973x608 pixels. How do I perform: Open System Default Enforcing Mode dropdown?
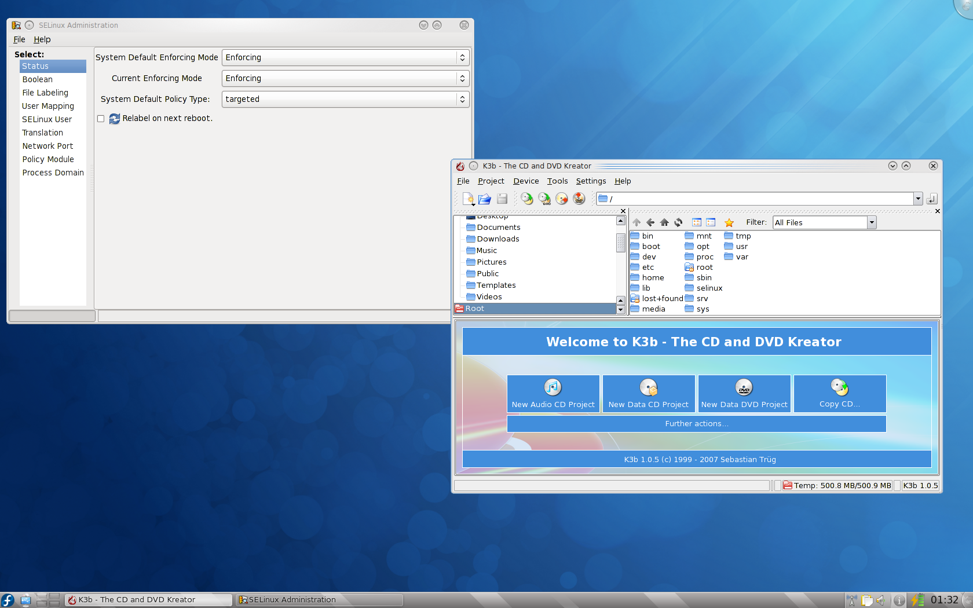point(345,57)
